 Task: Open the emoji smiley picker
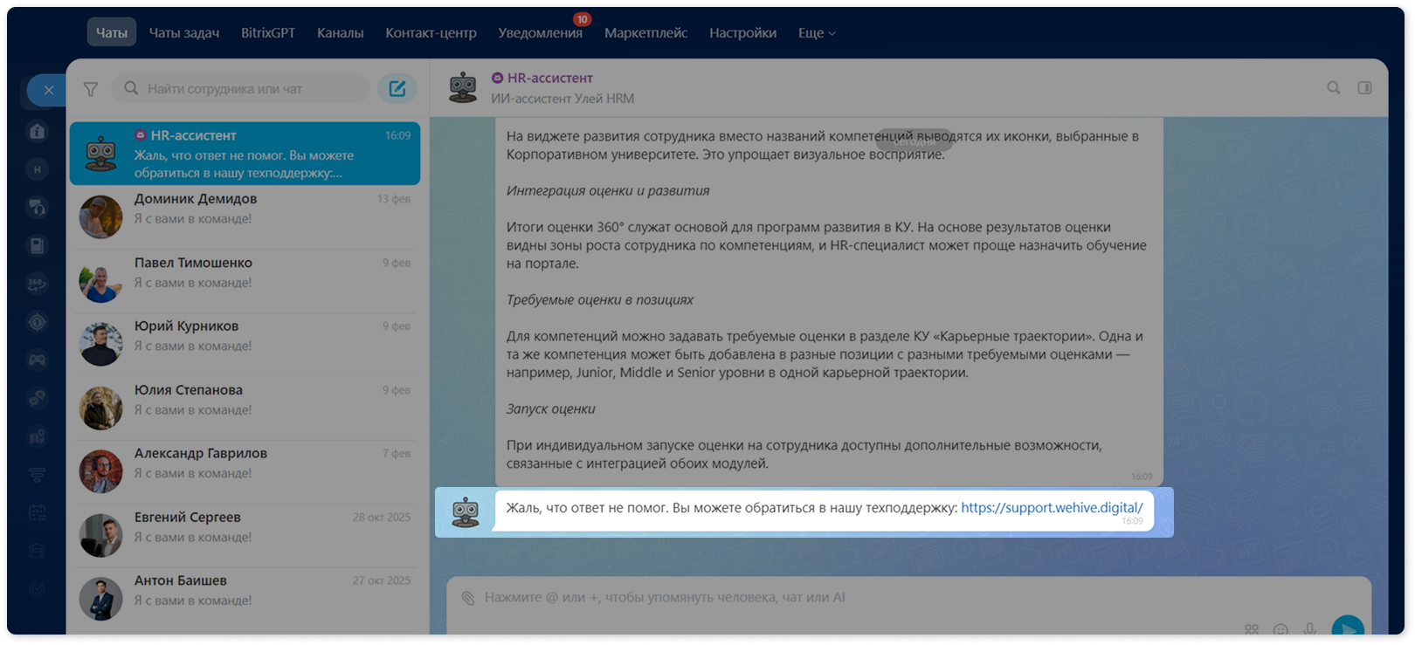click(x=1280, y=629)
